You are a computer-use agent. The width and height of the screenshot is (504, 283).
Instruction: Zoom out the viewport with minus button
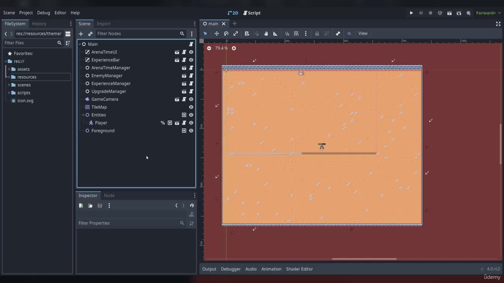coord(209,48)
